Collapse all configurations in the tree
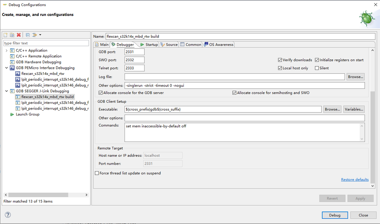The width and height of the screenshot is (380, 224). [x=28, y=35]
